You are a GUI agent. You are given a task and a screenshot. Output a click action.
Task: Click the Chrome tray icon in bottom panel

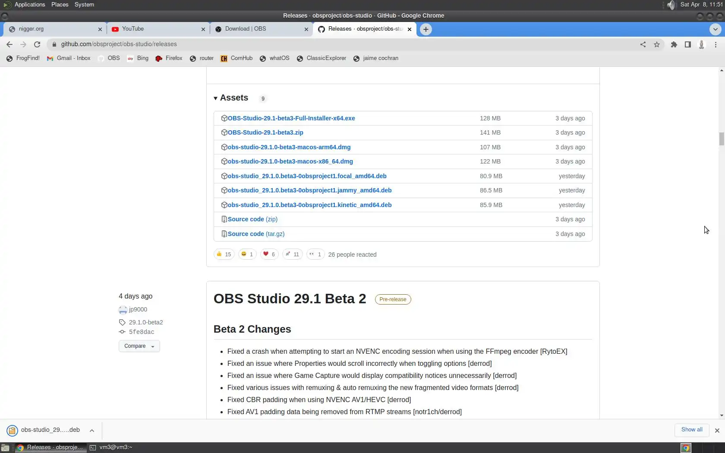pyautogui.click(x=686, y=448)
